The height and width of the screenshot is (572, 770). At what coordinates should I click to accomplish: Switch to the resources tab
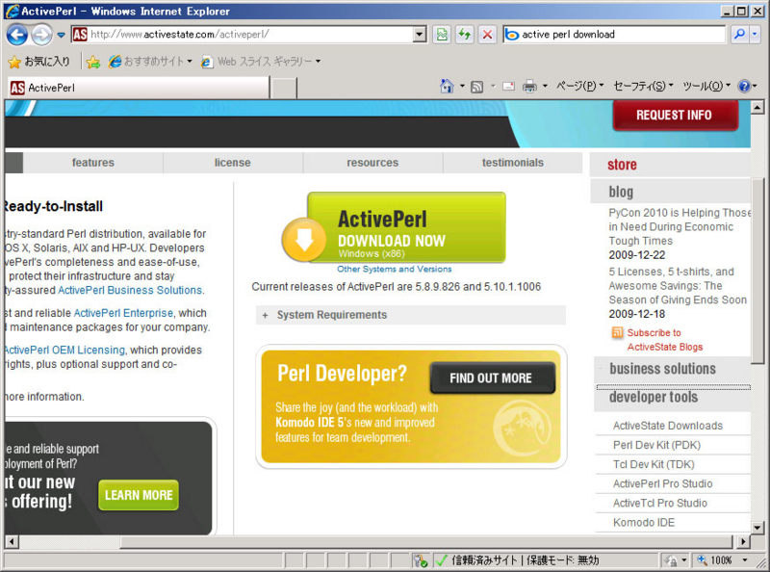coord(372,163)
